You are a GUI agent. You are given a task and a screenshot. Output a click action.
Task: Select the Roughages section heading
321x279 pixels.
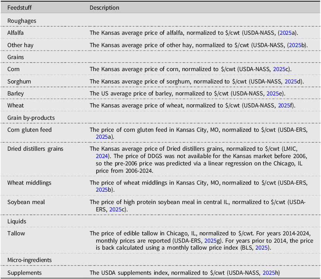(x=22, y=21)
